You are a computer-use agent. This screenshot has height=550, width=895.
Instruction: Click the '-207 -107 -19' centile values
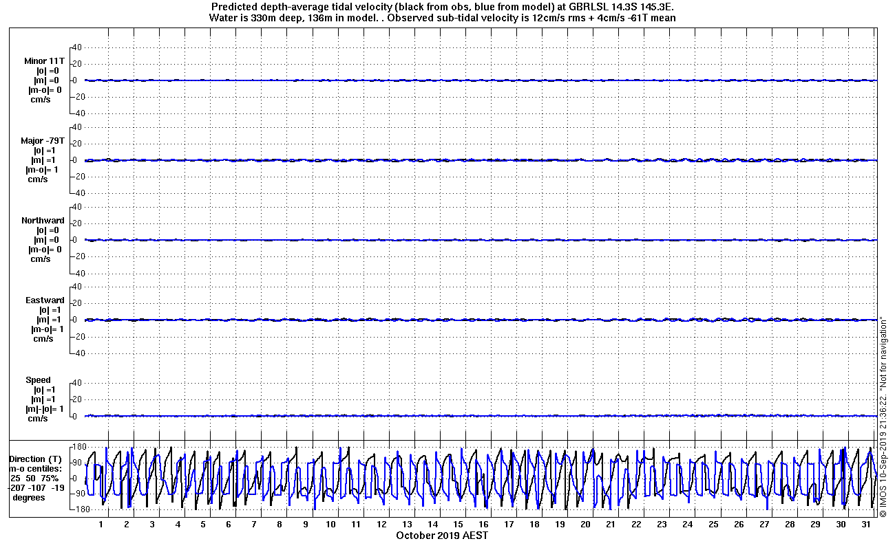[36, 488]
